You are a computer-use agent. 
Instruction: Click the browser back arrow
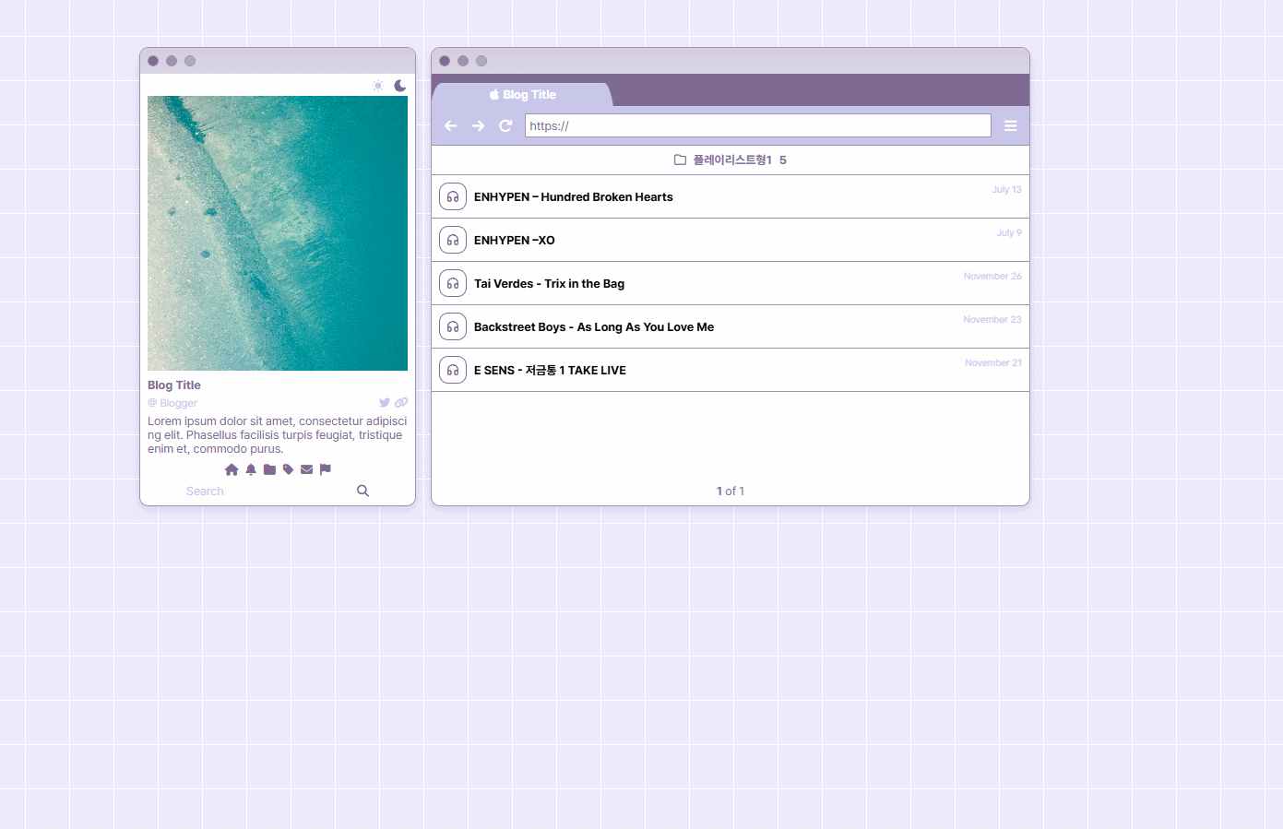(451, 125)
